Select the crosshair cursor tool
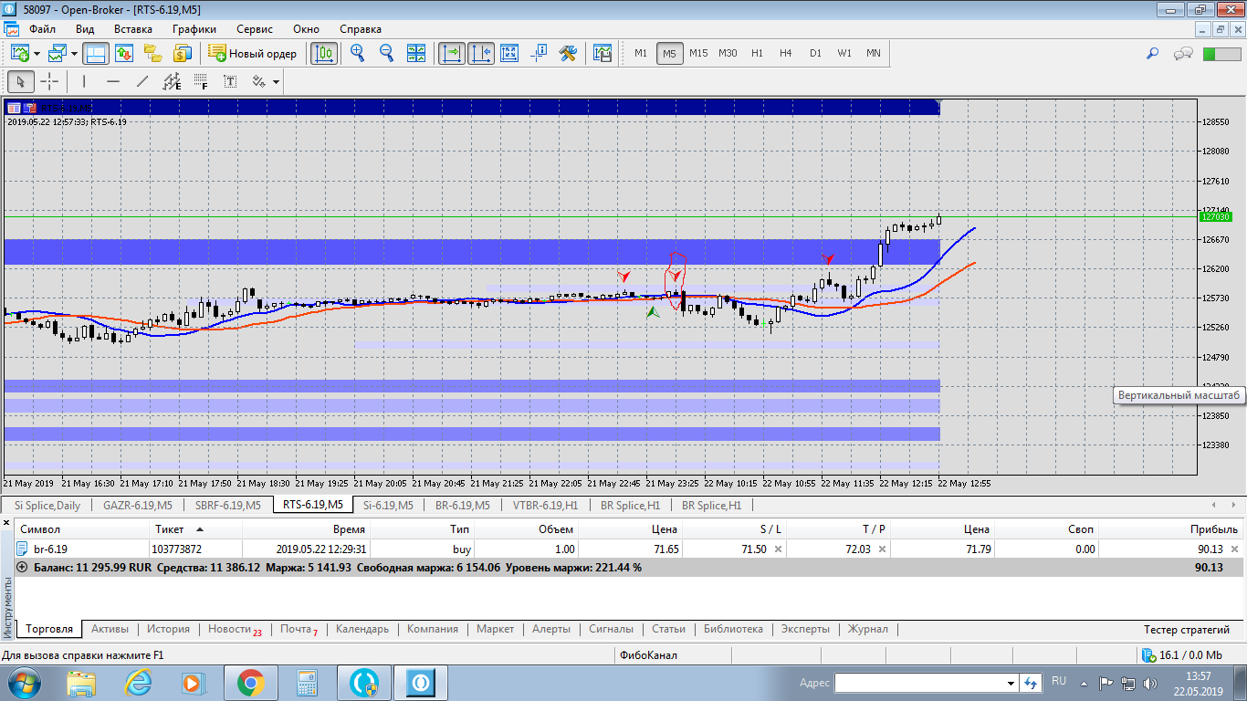 click(x=50, y=81)
